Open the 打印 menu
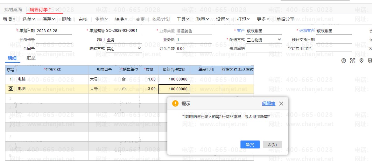Screen dimensions: 372x161 (243, 19)
